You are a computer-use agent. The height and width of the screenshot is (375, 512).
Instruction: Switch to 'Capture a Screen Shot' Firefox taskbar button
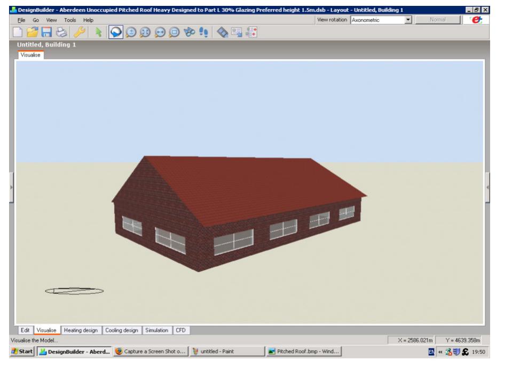[151, 352]
